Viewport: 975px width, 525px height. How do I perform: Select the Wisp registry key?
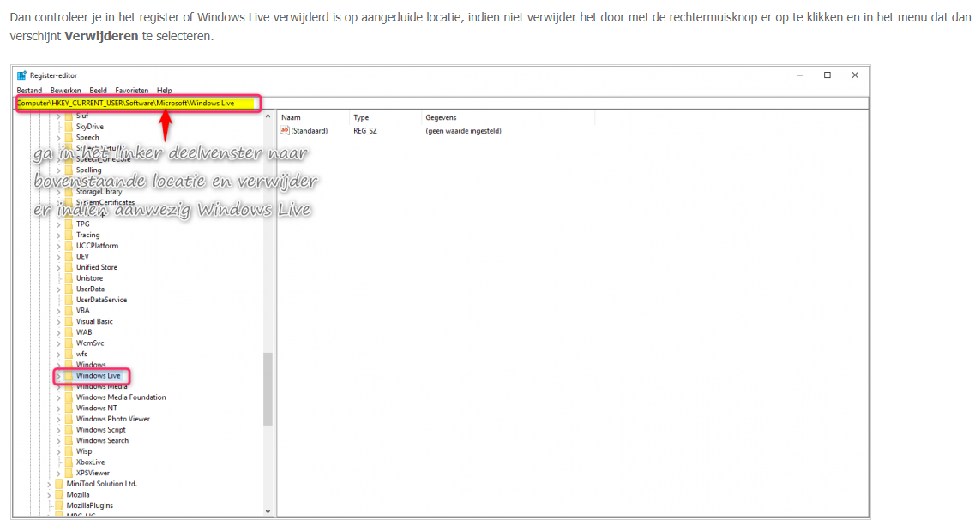pos(84,451)
